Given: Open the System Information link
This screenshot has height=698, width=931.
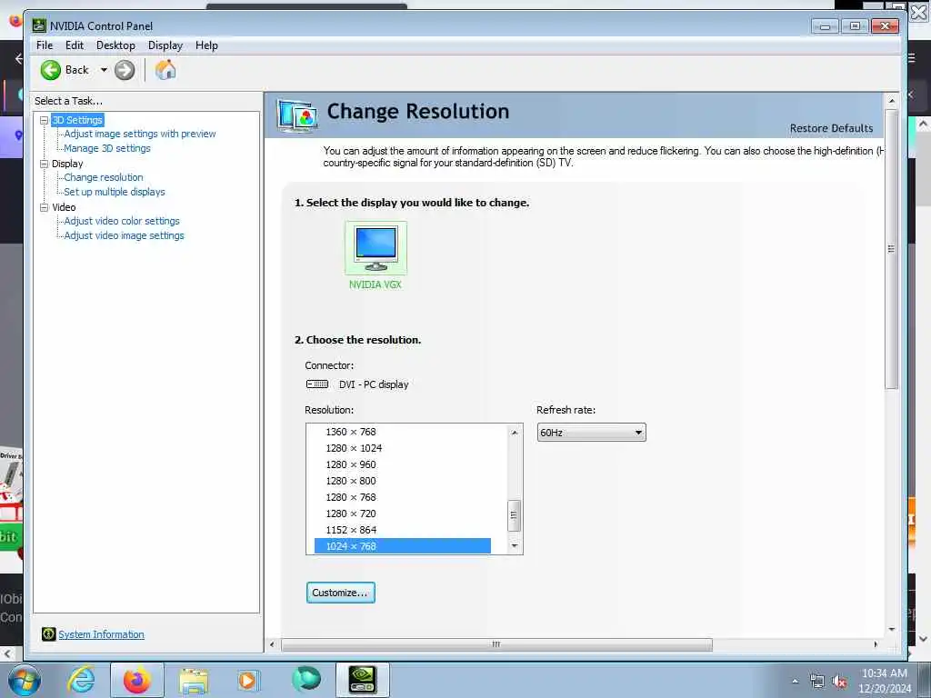Looking at the screenshot, I should [101, 634].
